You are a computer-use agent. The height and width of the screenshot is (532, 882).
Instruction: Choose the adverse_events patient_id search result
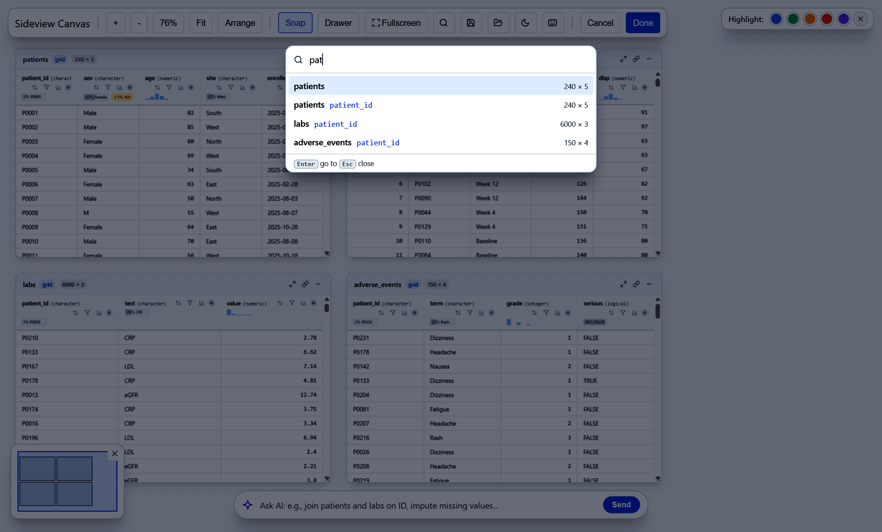coord(441,143)
